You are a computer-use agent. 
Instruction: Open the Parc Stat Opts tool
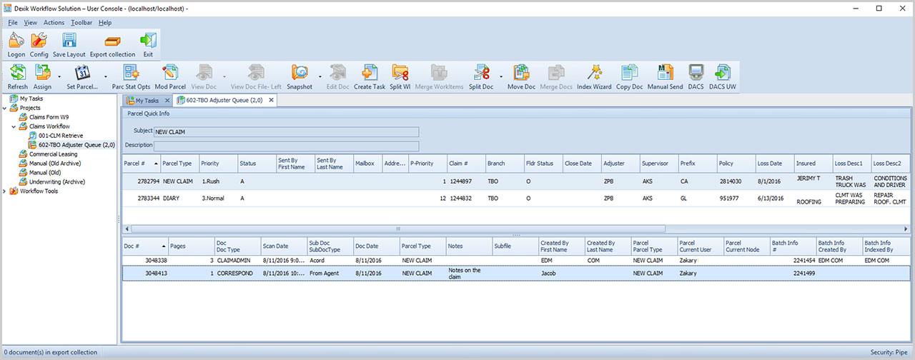131,72
